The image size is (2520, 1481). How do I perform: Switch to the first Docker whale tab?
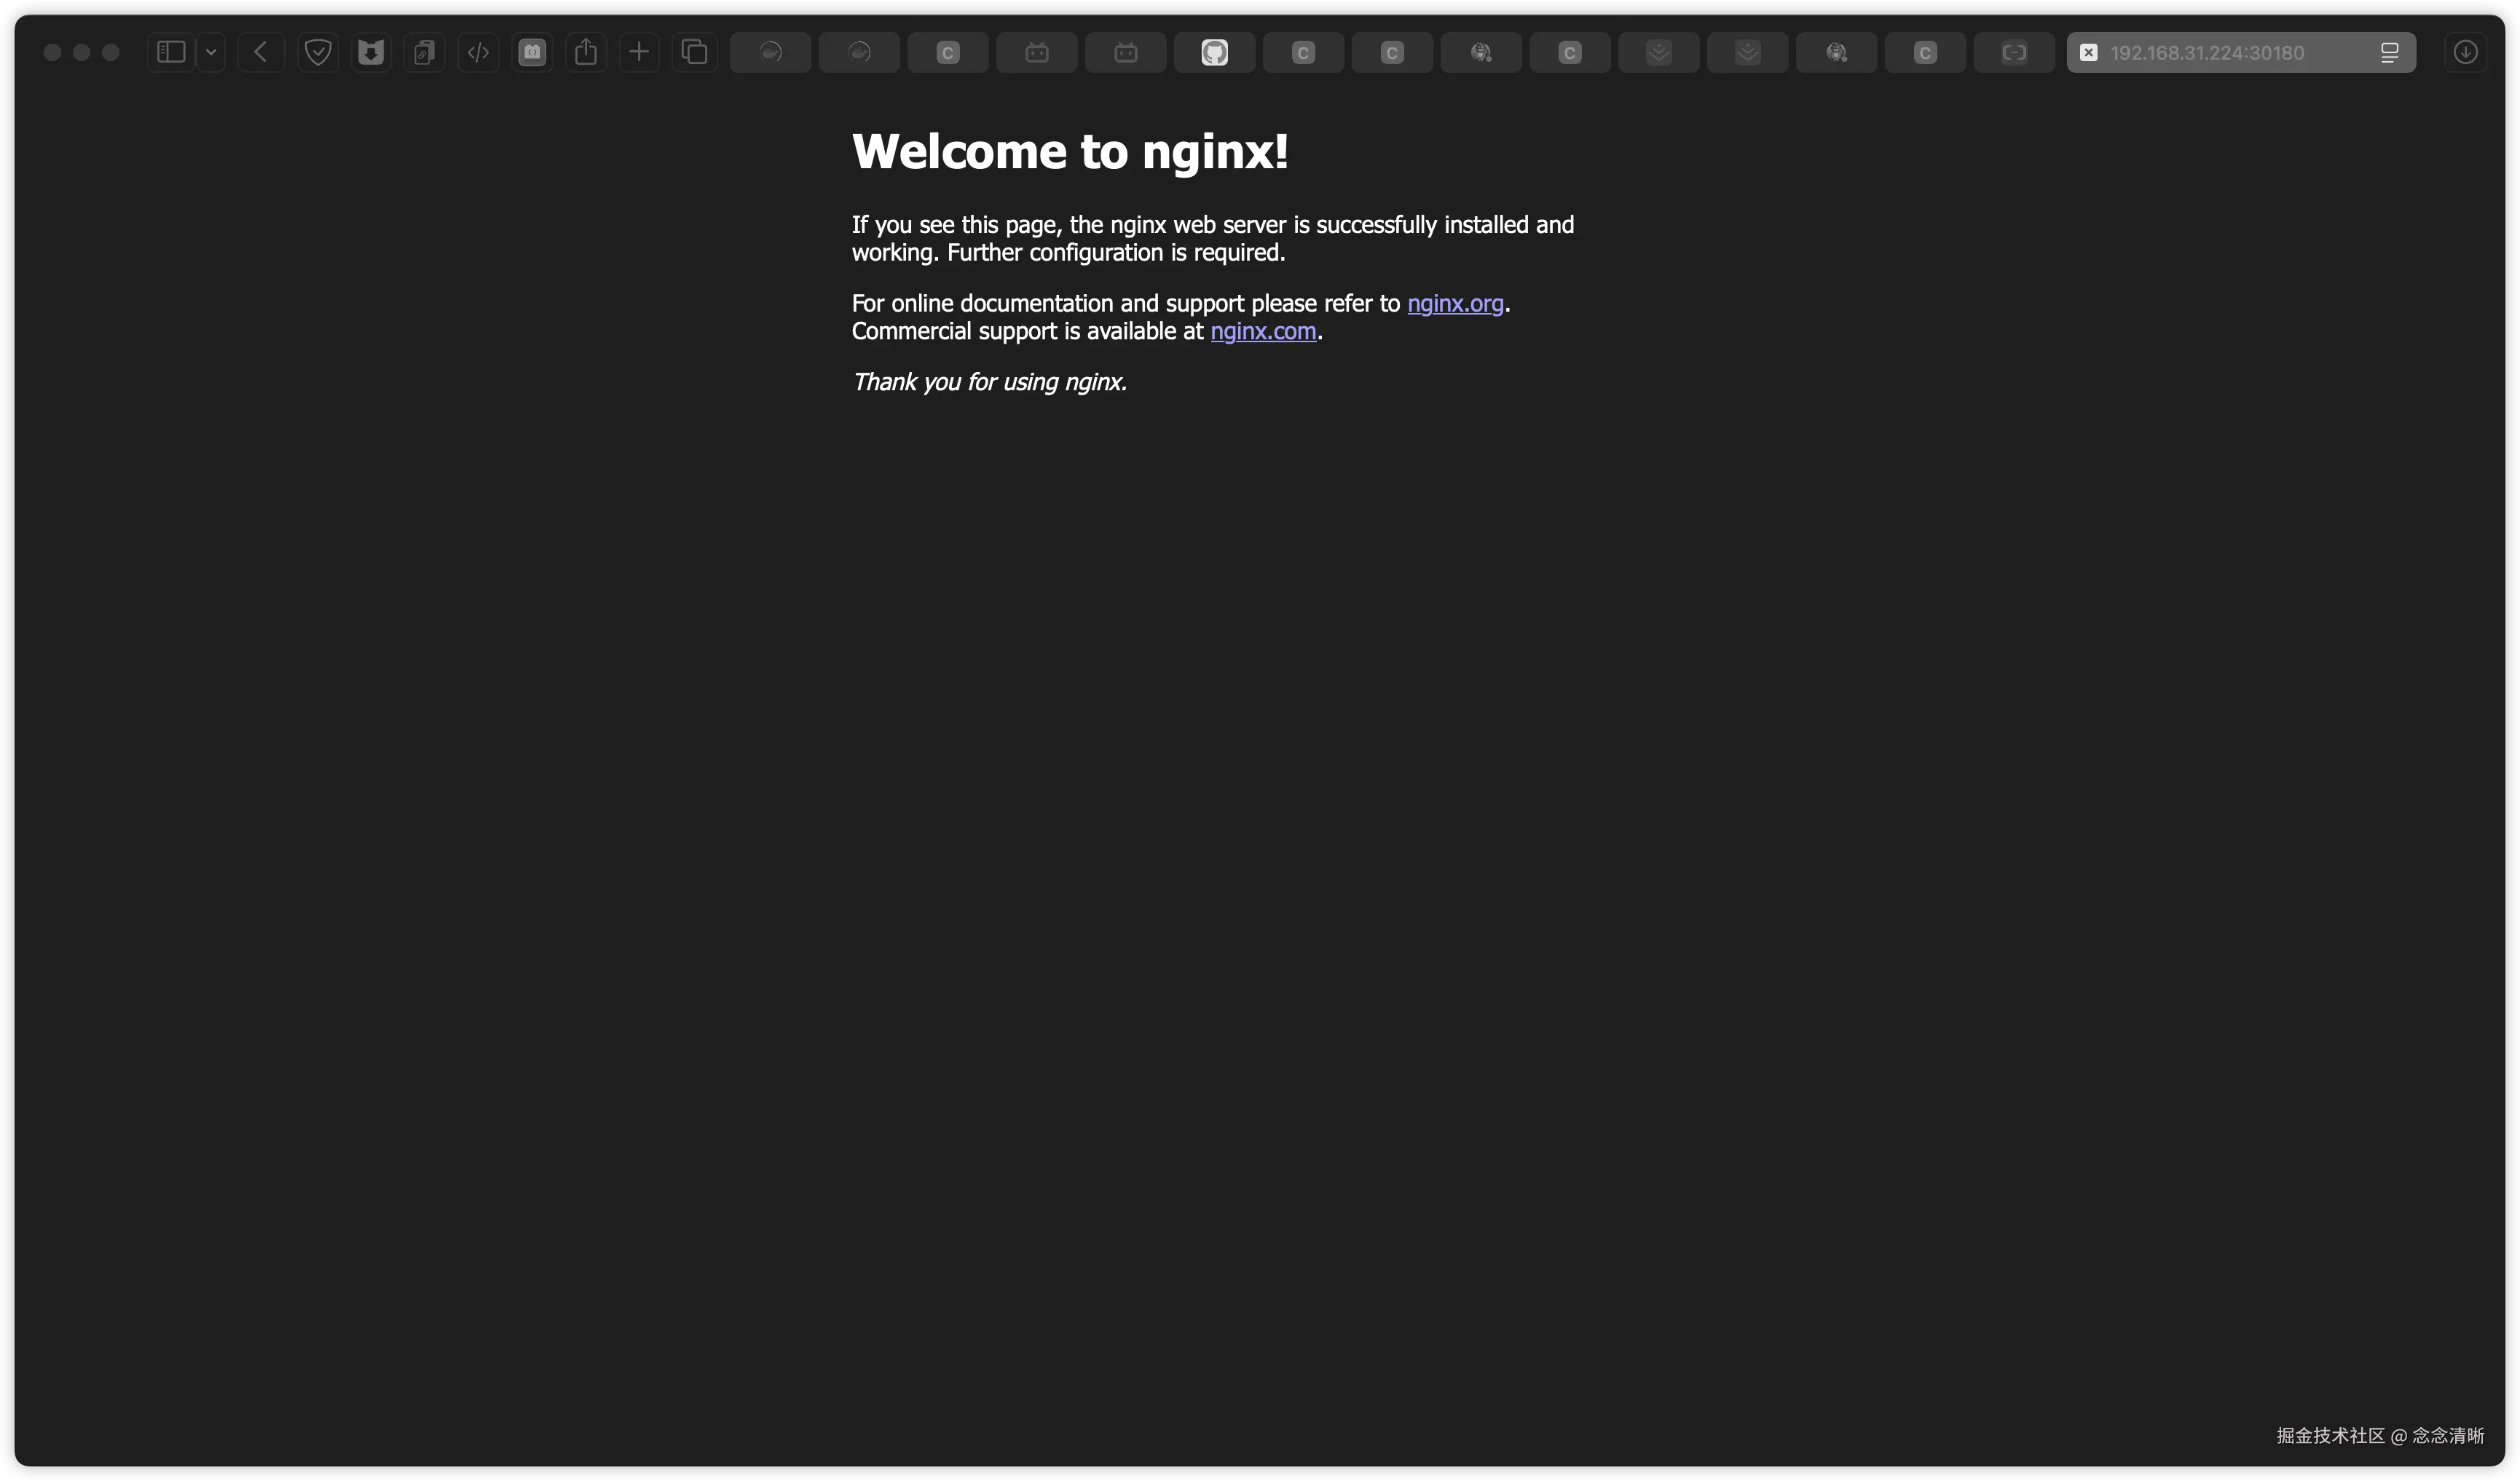coord(770,52)
